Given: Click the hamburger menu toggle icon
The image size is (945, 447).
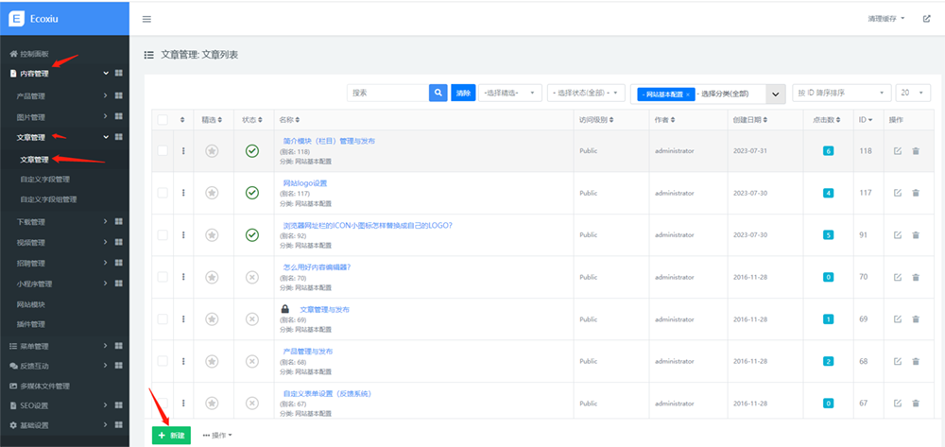Looking at the screenshot, I should 146,19.
